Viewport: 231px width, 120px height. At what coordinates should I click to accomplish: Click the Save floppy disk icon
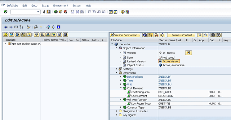point(49,12)
